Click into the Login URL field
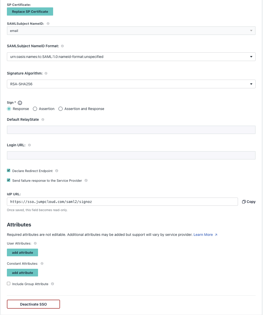Image resolution: width=263 pixels, height=315 pixels. pyautogui.click(x=131, y=155)
